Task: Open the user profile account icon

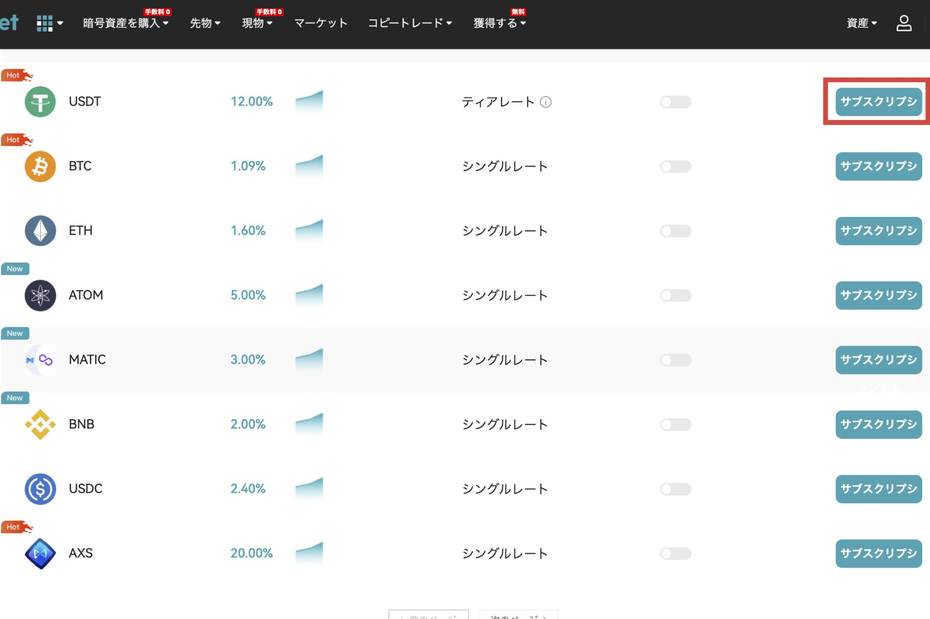Action: click(x=904, y=22)
